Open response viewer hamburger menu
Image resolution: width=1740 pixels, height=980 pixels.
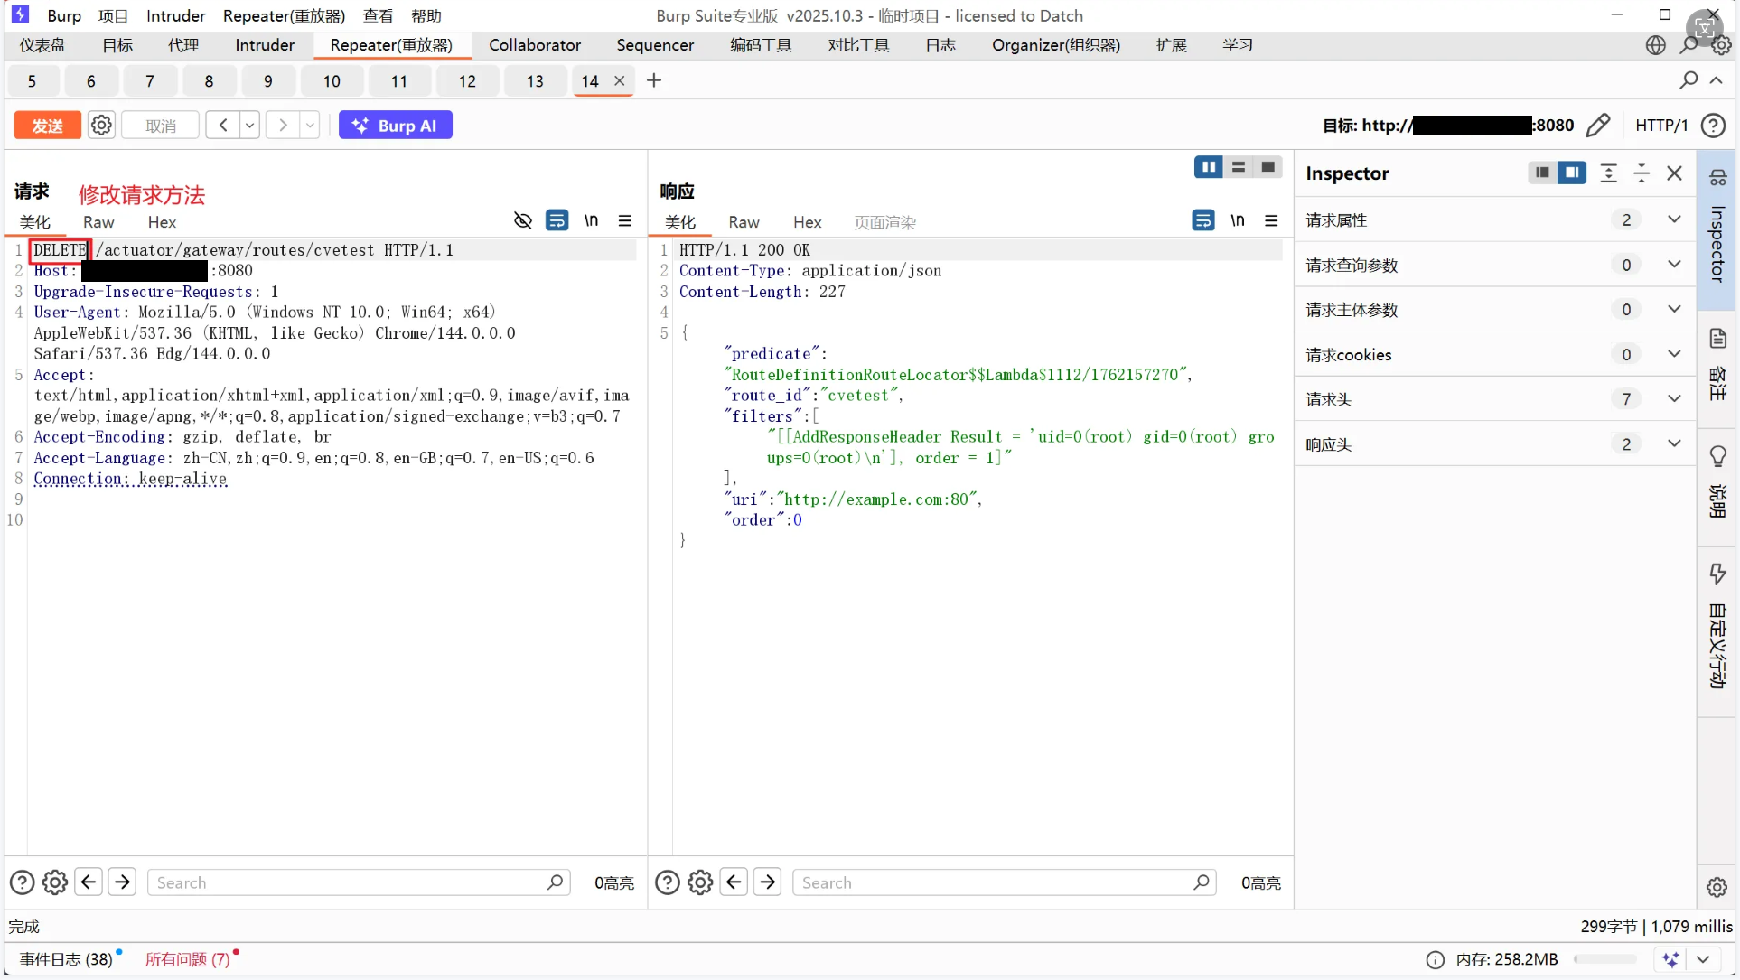point(1271,221)
